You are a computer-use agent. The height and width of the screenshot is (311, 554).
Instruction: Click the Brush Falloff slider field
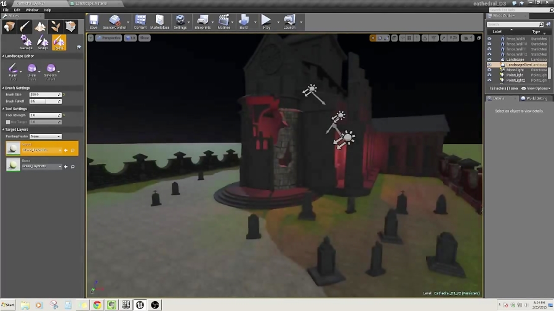point(46,101)
